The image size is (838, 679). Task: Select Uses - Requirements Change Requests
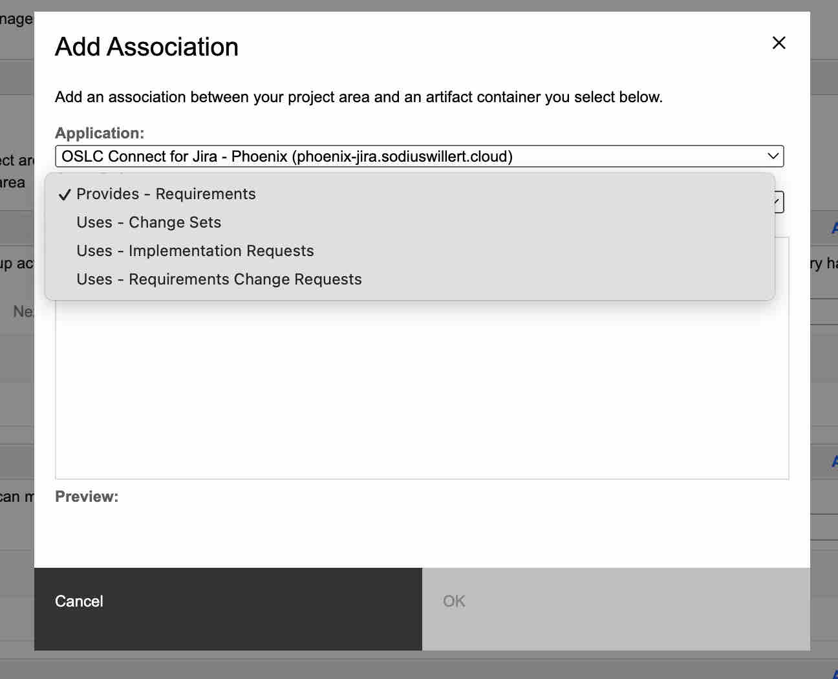click(x=219, y=279)
